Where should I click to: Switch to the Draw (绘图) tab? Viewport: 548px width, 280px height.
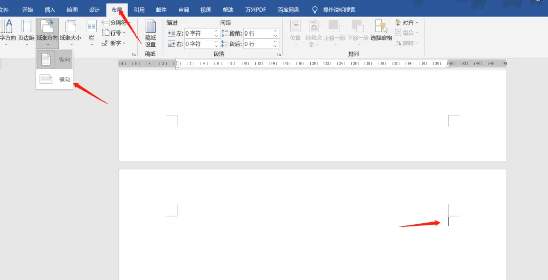pos(72,10)
